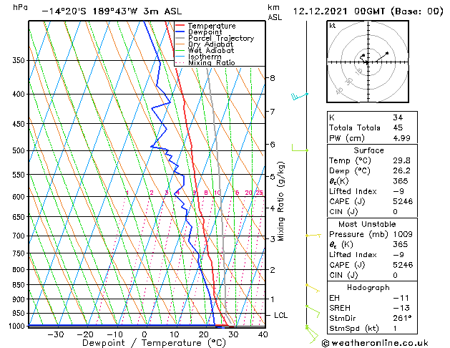Click the cyan wind barb at 400 hPa
Image resolution: width=450 pixels, height=348 pixels.
pyautogui.click(x=300, y=96)
